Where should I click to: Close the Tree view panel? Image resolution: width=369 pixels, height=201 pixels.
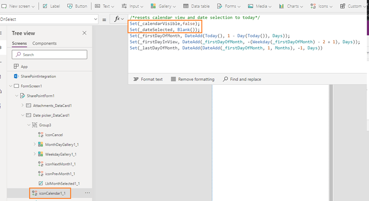click(85, 33)
